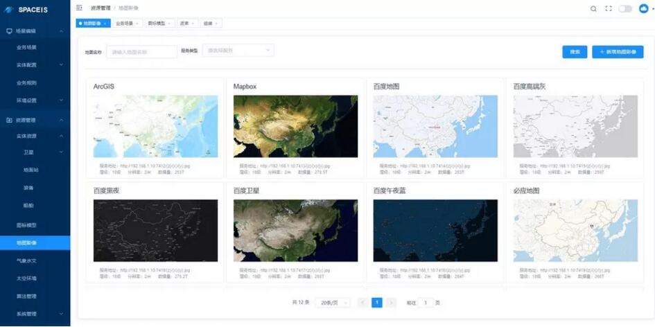Image resolution: width=655 pixels, height=327 pixels.
Task: Open the 服务类型 dropdown
Action: 238,51
